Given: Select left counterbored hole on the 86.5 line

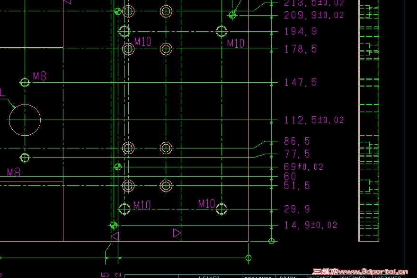Looking at the screenshot, I should click(128, 148).
